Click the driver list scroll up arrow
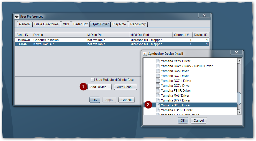Screen dimensions: 256x141 [239, 61]
